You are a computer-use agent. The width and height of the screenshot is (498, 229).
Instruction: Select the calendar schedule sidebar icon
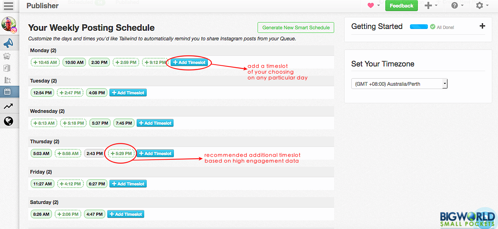(x=8, y=91)
